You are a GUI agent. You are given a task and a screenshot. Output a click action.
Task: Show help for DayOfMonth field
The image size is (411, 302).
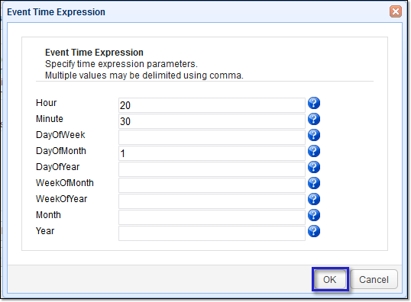(x=314, y=151)
